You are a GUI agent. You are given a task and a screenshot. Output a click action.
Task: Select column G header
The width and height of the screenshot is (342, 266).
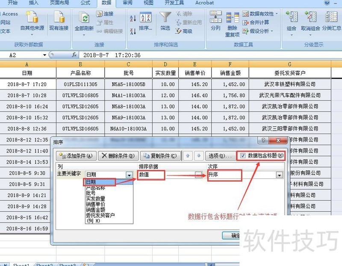[290, 64]
